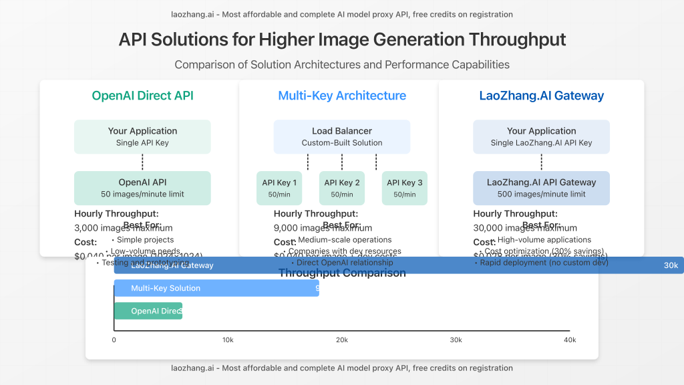Screen dimensions: 684x385
Task: Click the '20k' axis label
Action: tap(342, 340)
